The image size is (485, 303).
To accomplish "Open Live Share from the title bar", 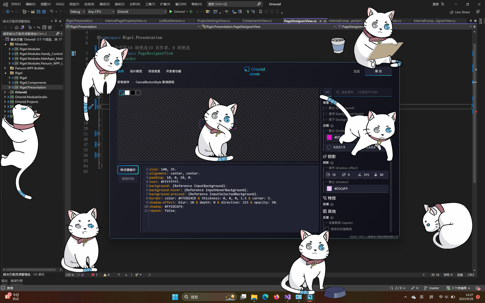I will pyautogui.click(x=460, y=12).
